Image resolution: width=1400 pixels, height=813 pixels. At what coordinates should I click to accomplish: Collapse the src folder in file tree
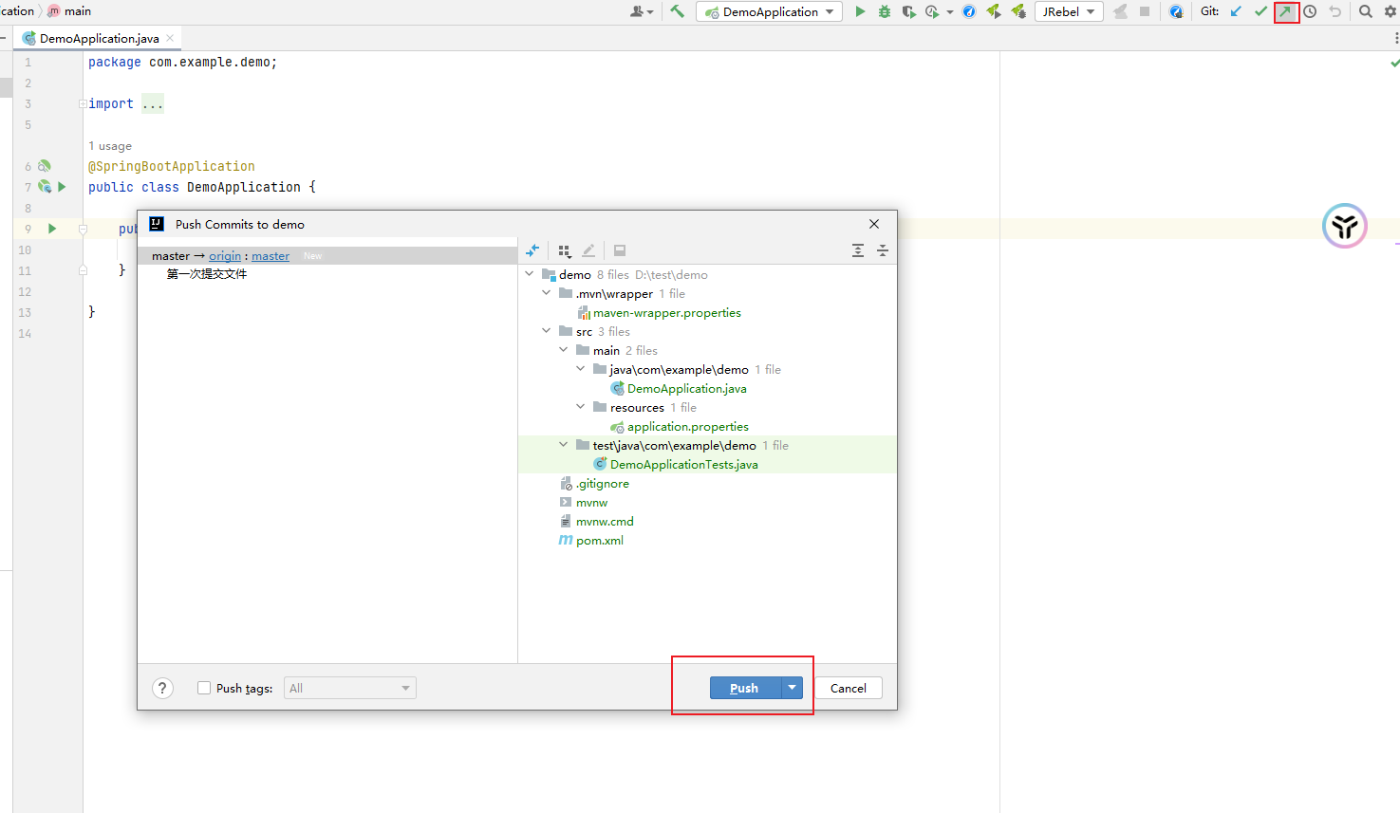[x=547, y=331]
